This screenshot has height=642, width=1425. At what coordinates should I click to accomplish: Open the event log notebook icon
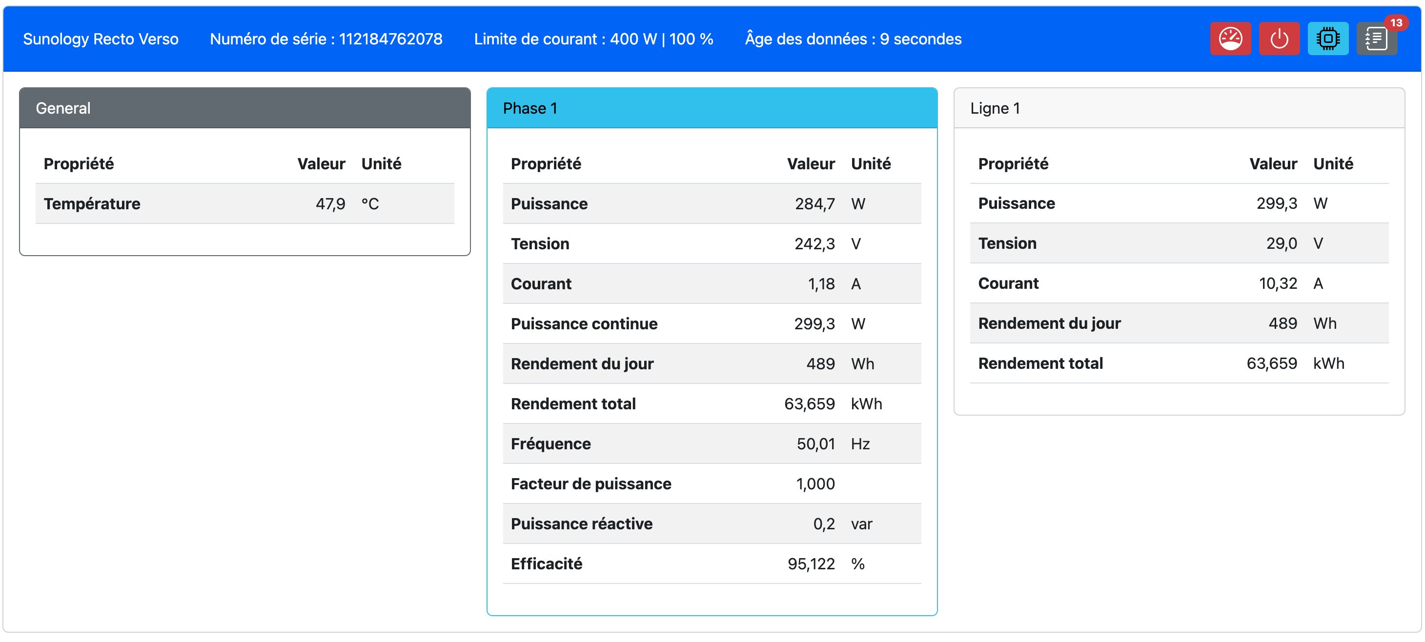tap(1376, 39)
